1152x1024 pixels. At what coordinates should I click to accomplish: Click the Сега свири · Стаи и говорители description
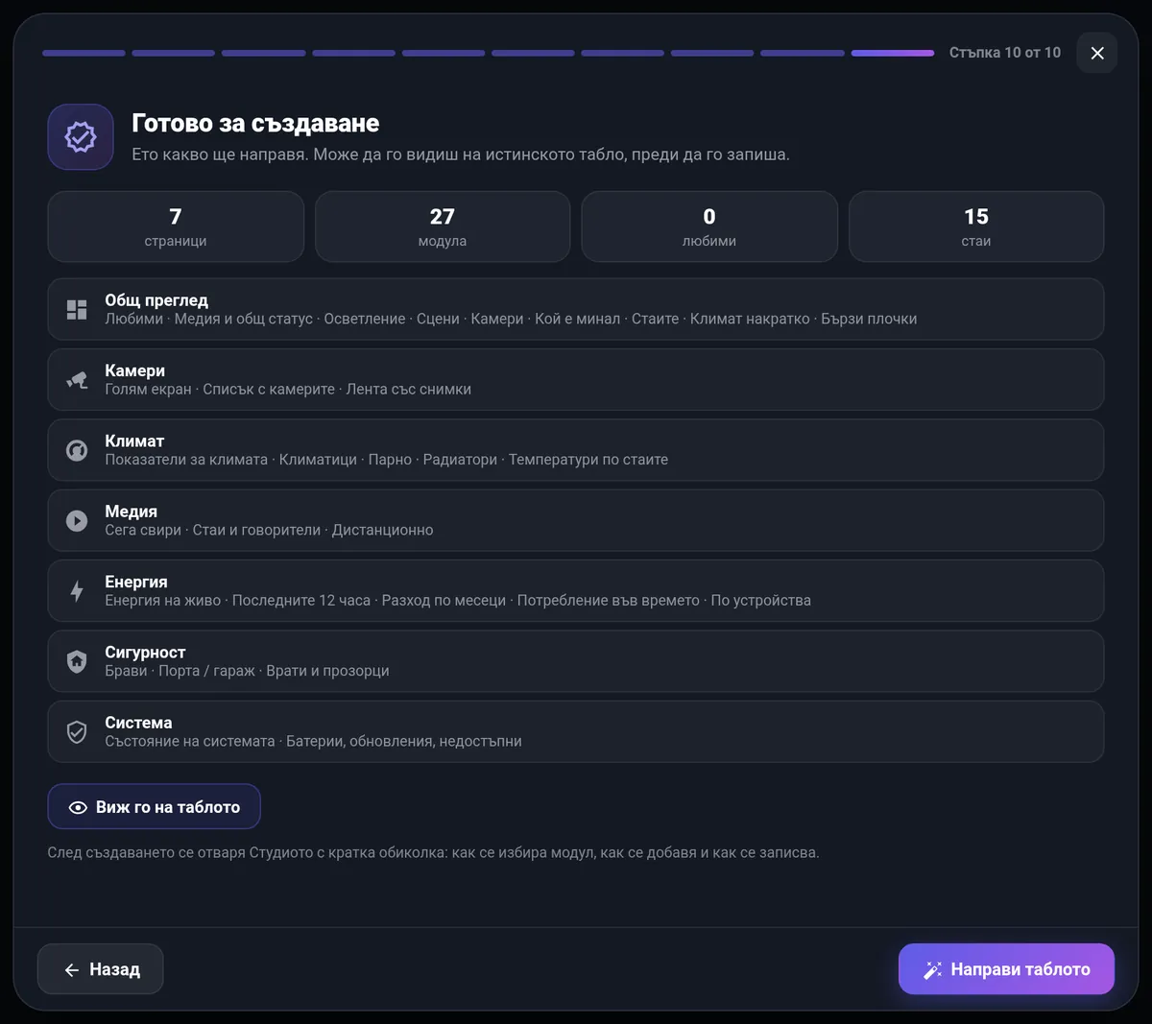[269, 530]
